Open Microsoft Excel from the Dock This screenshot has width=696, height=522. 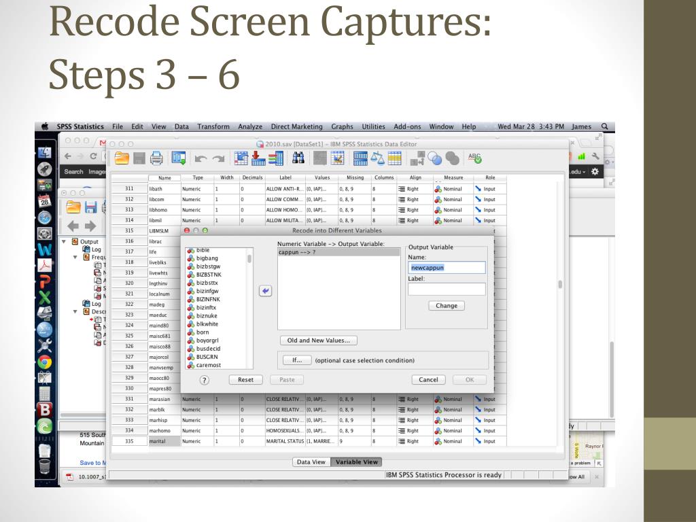(44, 297)
